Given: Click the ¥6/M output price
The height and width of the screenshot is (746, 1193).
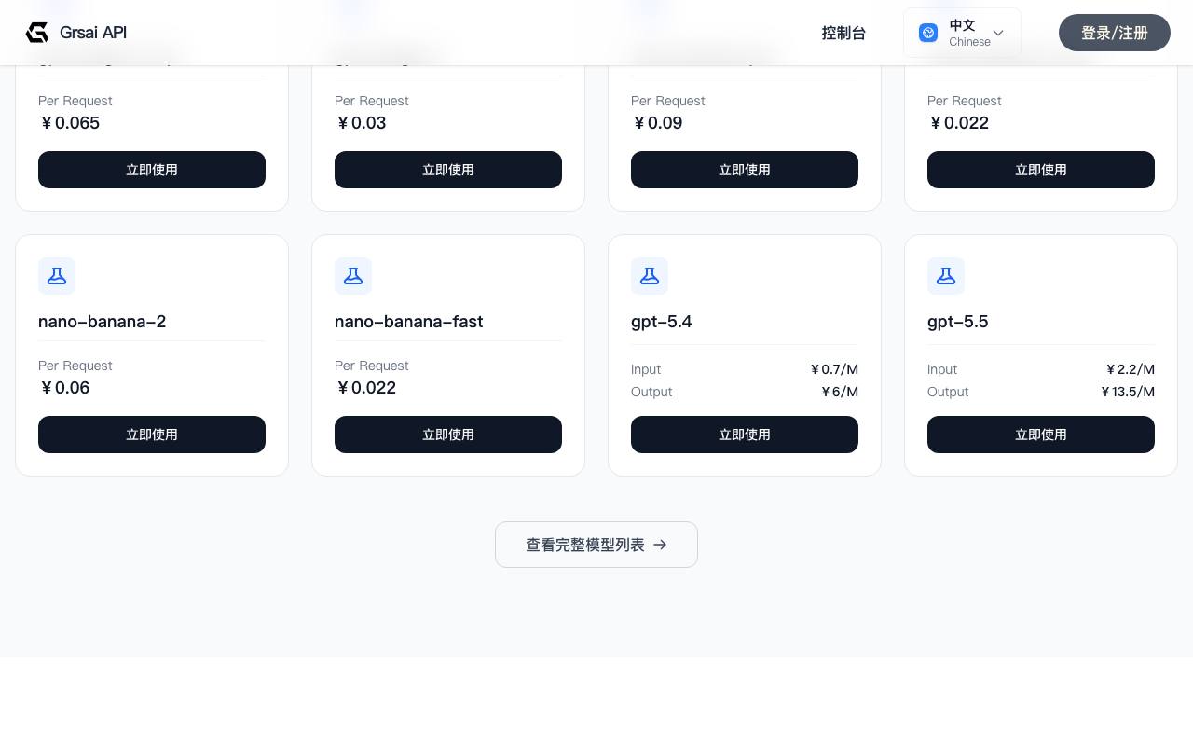Looking at the screenshot, I should coord(839,392).
